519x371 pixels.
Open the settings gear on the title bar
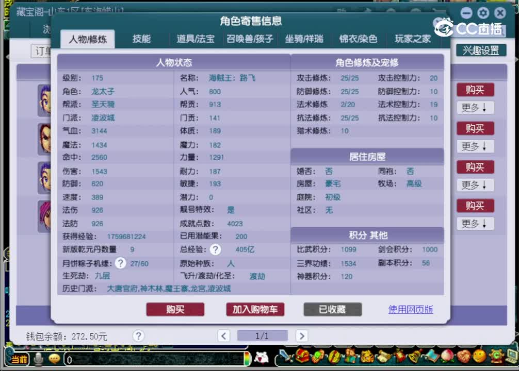click(483, 12)
